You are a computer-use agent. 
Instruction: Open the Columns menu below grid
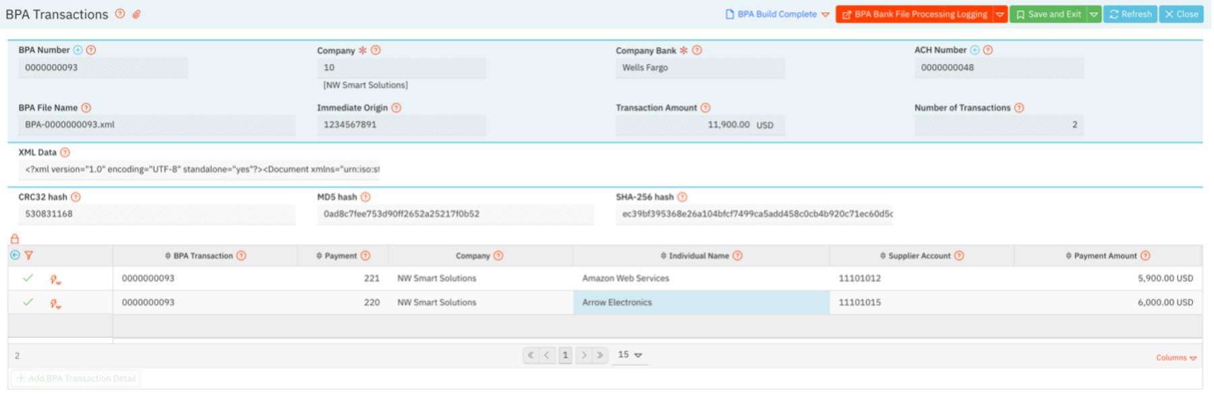pyautogui.click(x=1176, y=358)
